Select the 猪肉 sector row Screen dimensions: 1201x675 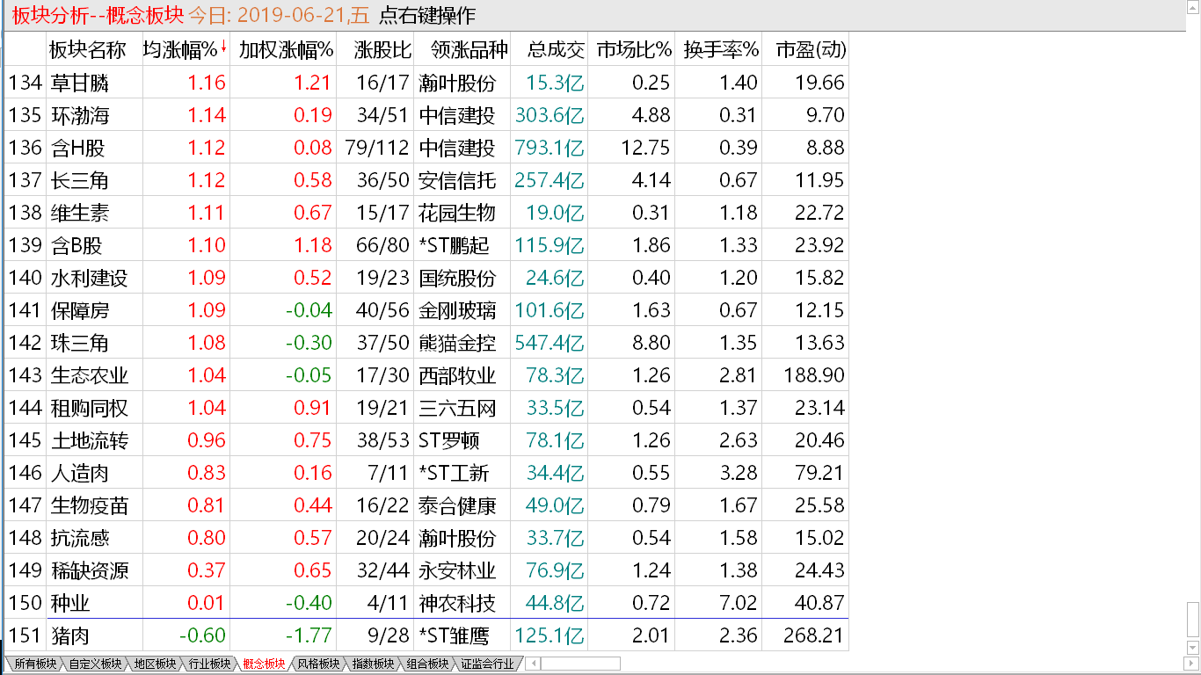[x=426, y=635]
